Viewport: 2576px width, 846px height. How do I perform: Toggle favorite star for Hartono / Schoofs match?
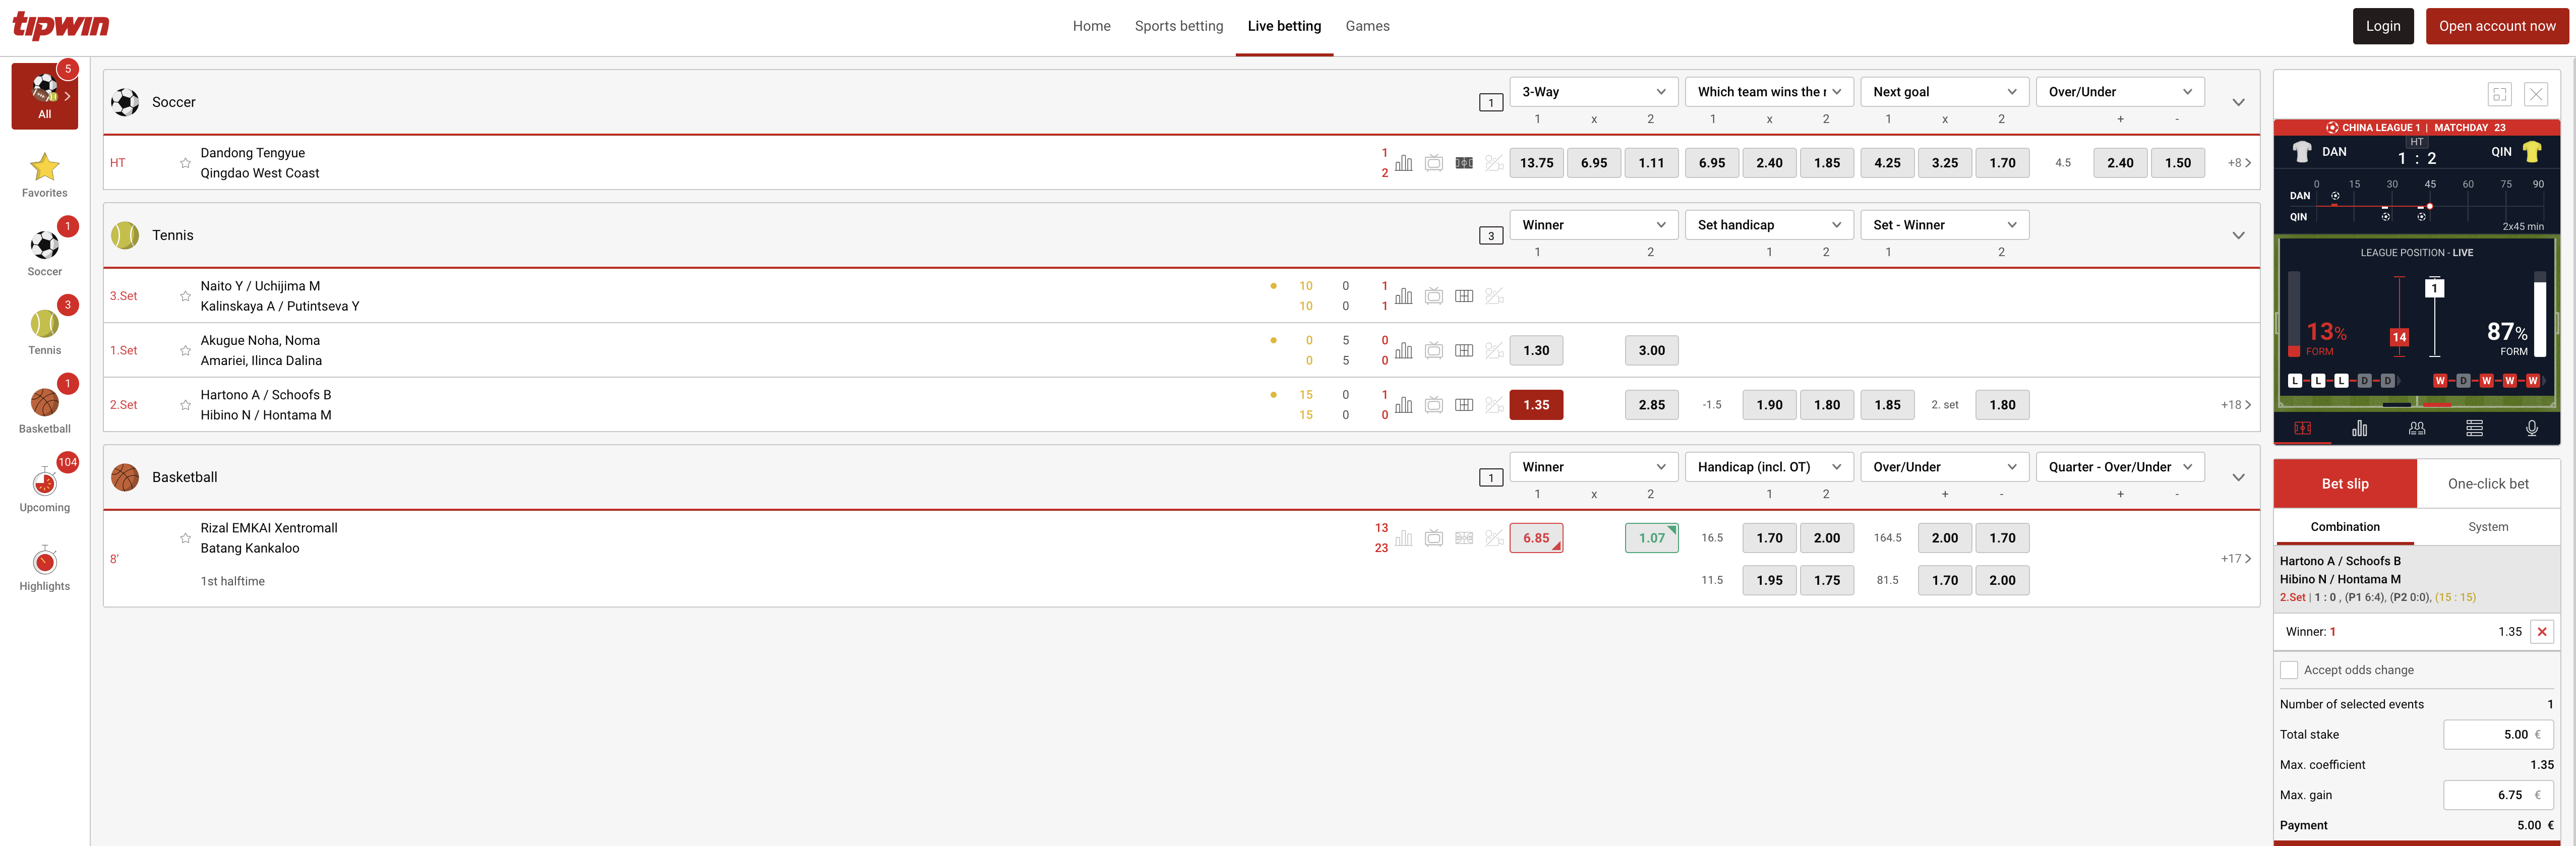[x=184, y=404]
